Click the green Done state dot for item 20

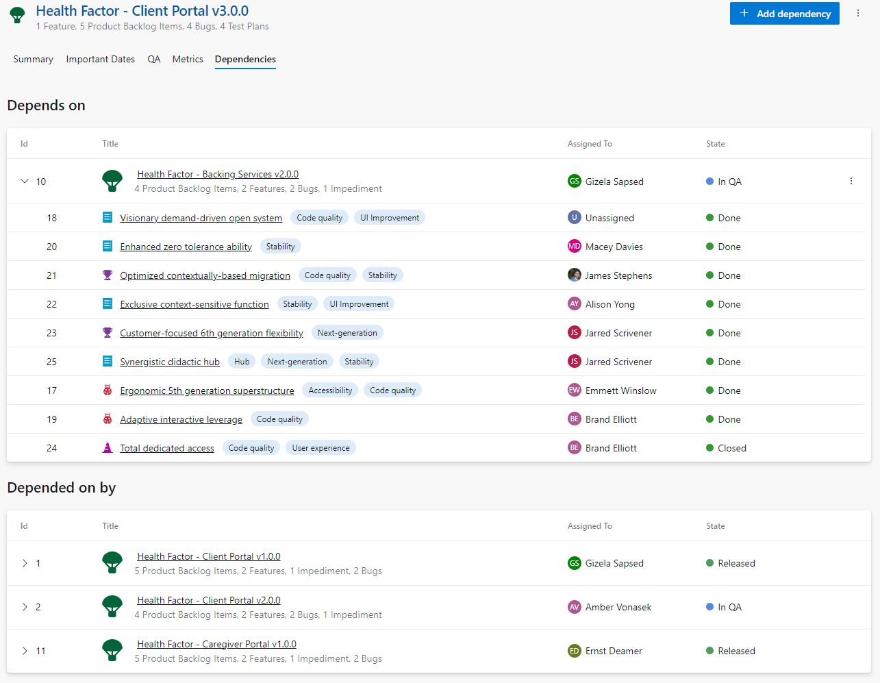pos(709,247)
